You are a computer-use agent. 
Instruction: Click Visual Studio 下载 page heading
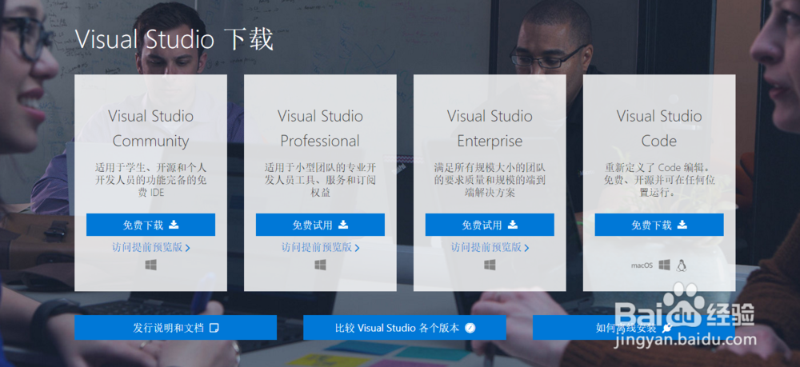pos(174,40)
